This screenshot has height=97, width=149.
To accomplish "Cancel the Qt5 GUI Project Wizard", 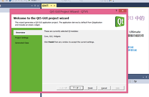I will coord(104,88).
